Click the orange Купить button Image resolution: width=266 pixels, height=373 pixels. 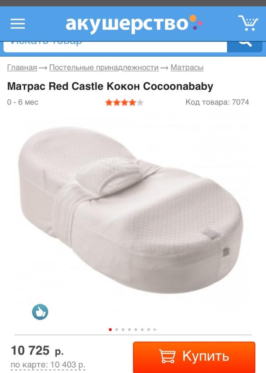point(194,357)
